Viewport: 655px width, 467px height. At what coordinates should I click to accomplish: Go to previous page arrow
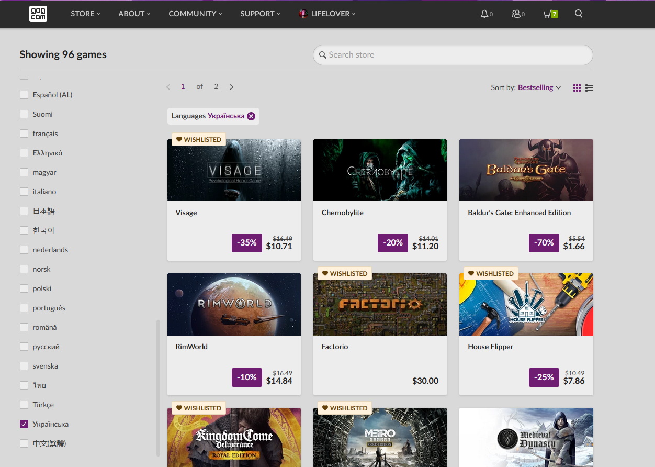pyautogui.click(x=168, y=87)
